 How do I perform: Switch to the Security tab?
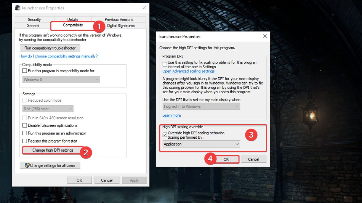coord(34,19)
